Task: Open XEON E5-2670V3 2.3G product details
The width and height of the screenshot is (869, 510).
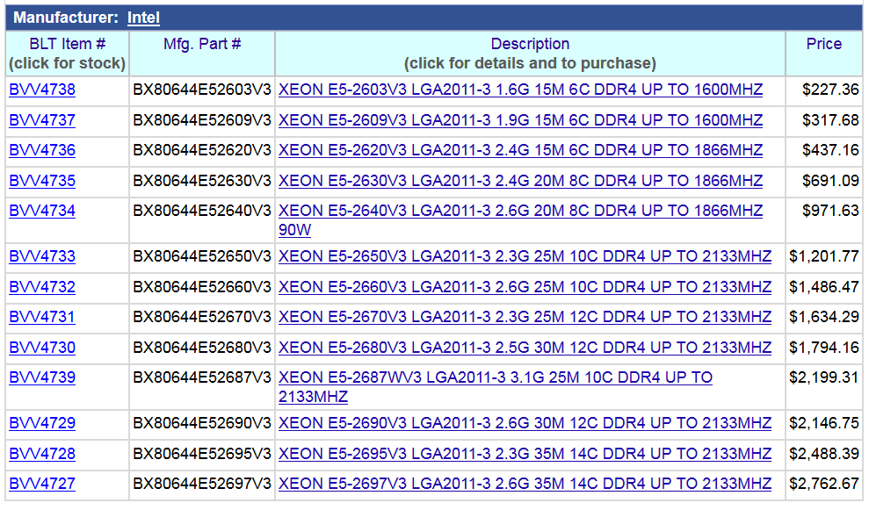Action: click(525, 317)
